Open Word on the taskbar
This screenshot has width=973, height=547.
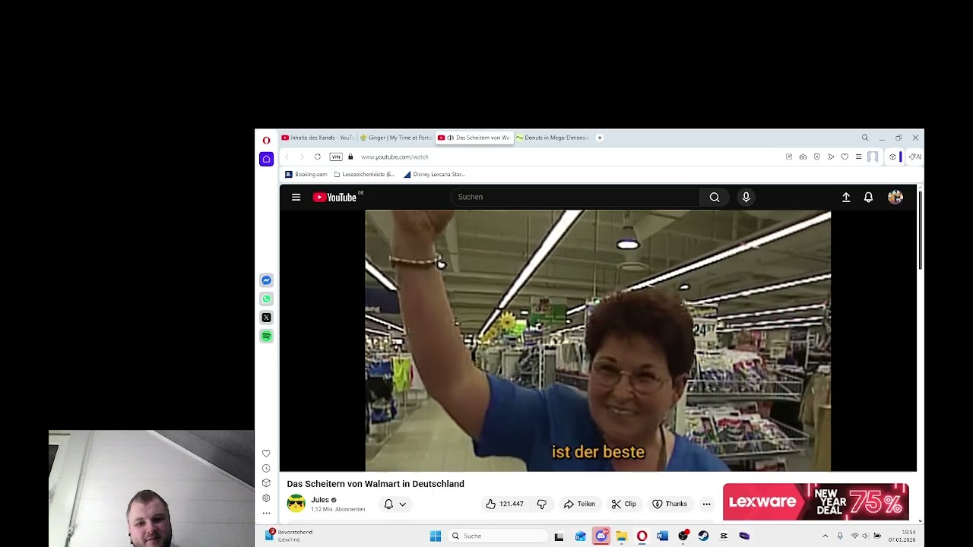pos(662,536)
